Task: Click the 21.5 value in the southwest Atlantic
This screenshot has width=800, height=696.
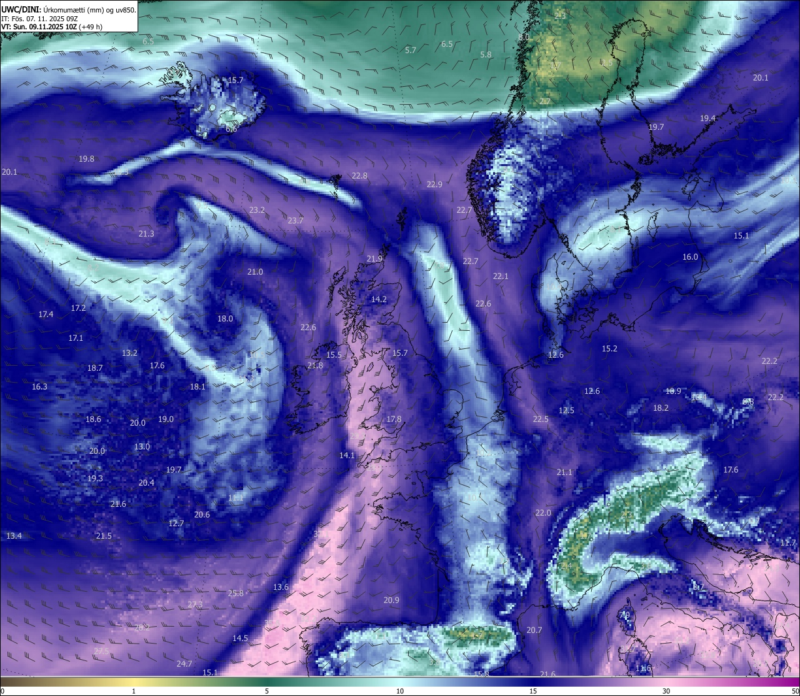Action: click(x=104, y=536)
